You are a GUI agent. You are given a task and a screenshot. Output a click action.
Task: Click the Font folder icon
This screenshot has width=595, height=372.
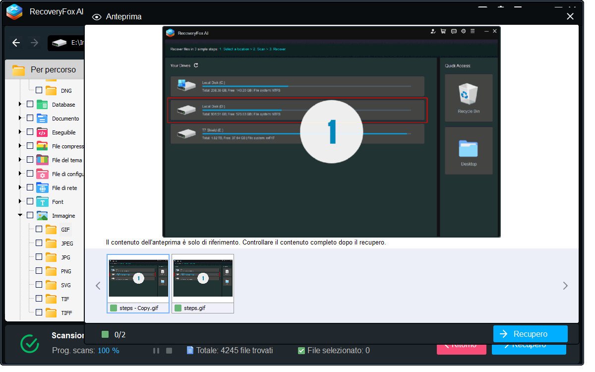[42, 202]
